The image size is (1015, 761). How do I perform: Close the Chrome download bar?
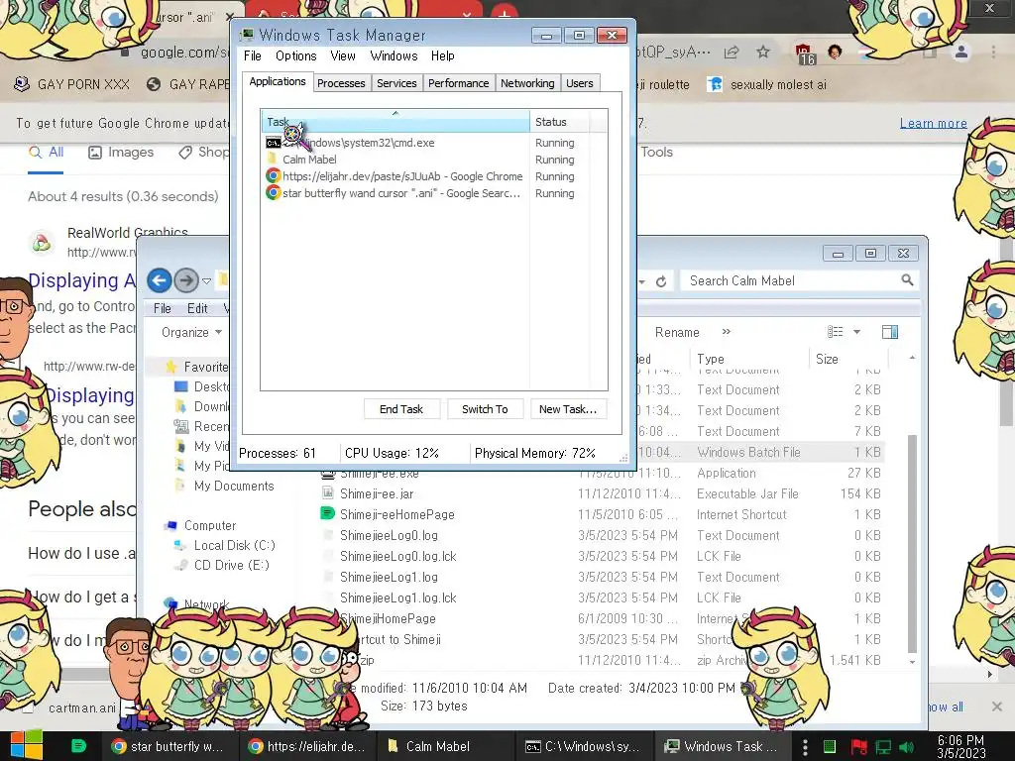997,706
